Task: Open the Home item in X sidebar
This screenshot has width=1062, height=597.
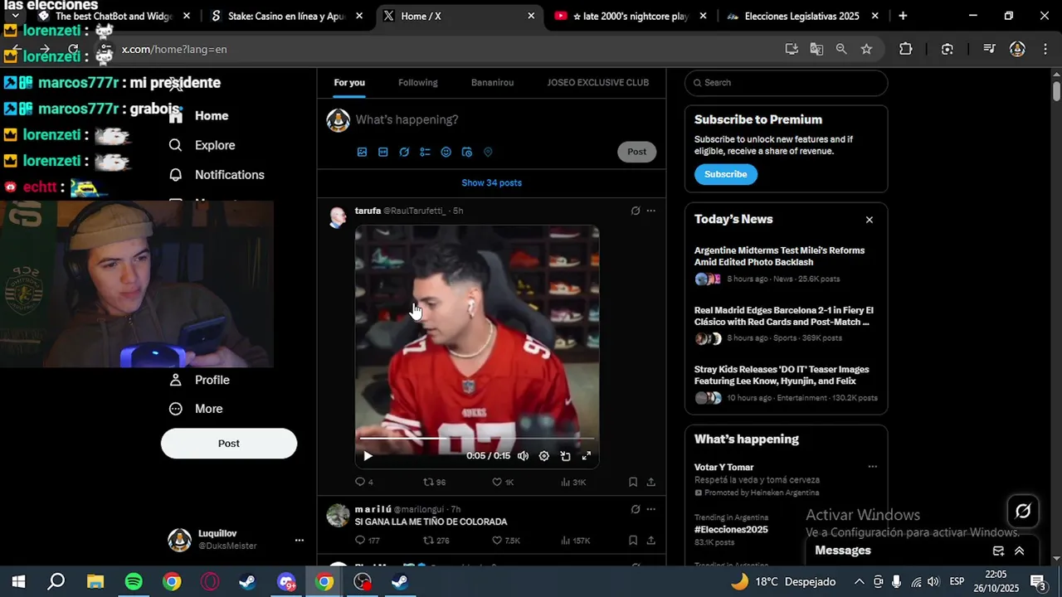Action: click(199, 116)
